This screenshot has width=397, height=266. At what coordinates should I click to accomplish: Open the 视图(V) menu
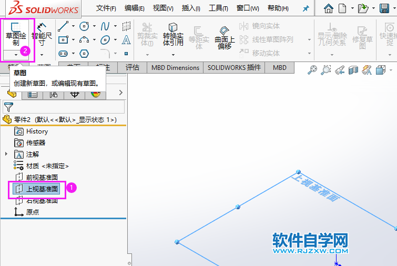[163, 8]
